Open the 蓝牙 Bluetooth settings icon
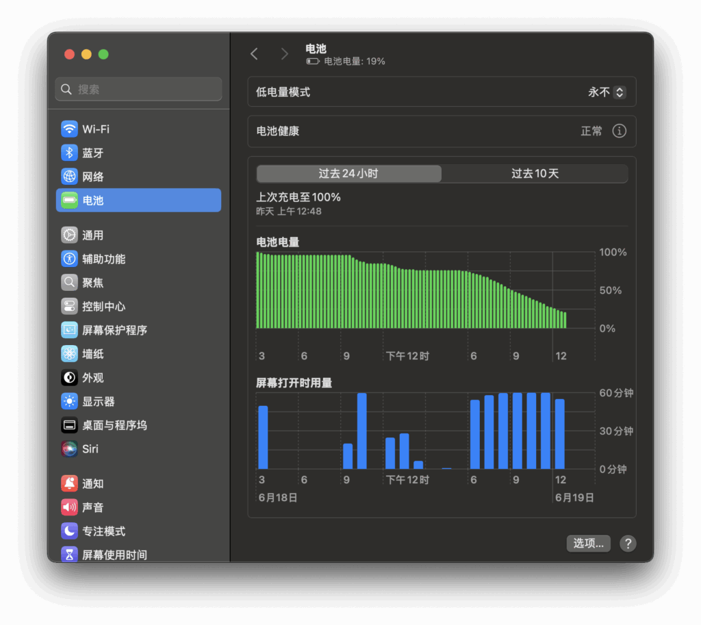Image resolution: width=701 pixels, height=625 pixels. [x=69, y=153]
